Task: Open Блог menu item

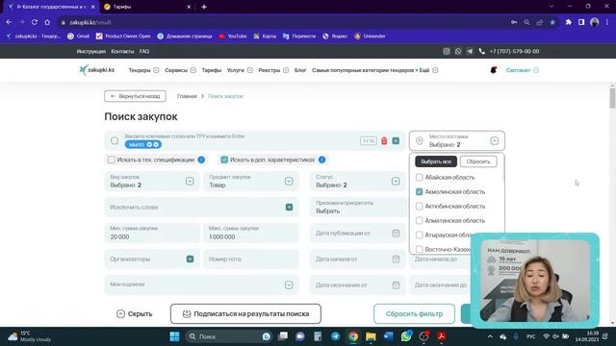Action: (x=300, y=70)
